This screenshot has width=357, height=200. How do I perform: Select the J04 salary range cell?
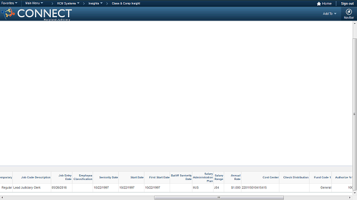(216, 188)
